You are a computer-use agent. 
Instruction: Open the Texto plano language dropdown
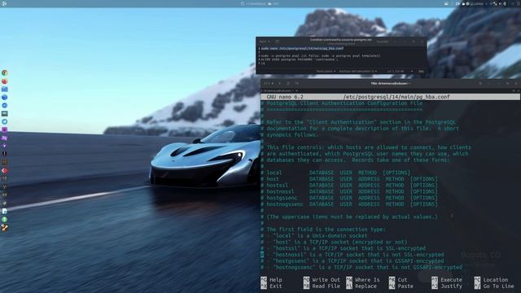326,71
